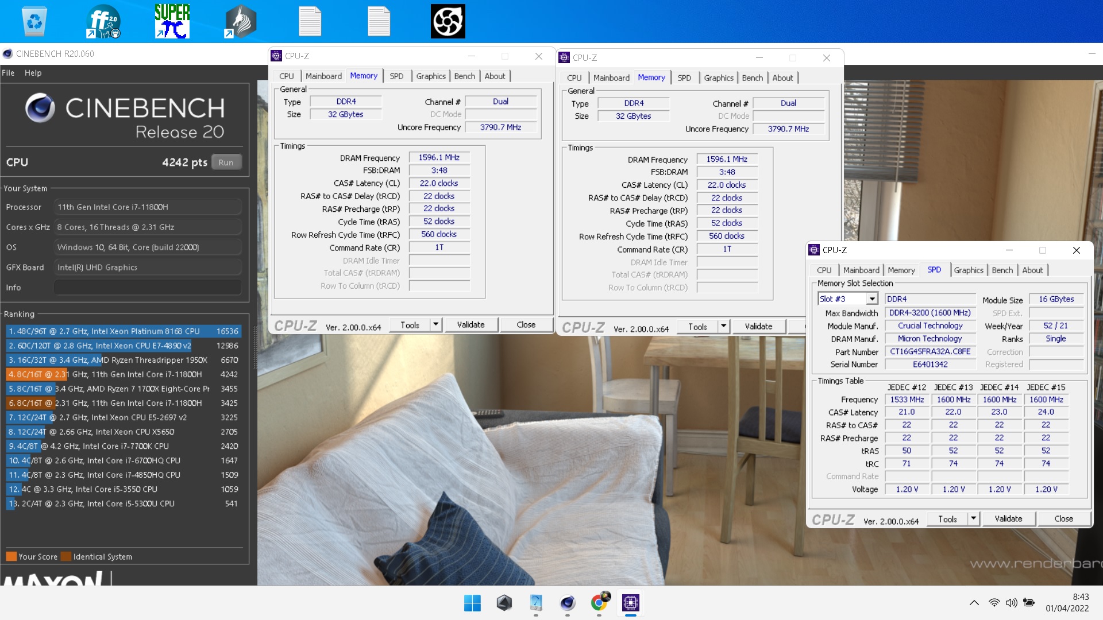Open the Help menu in Cinebench
Screen dimensions: 1103x620
pos(33,73)
